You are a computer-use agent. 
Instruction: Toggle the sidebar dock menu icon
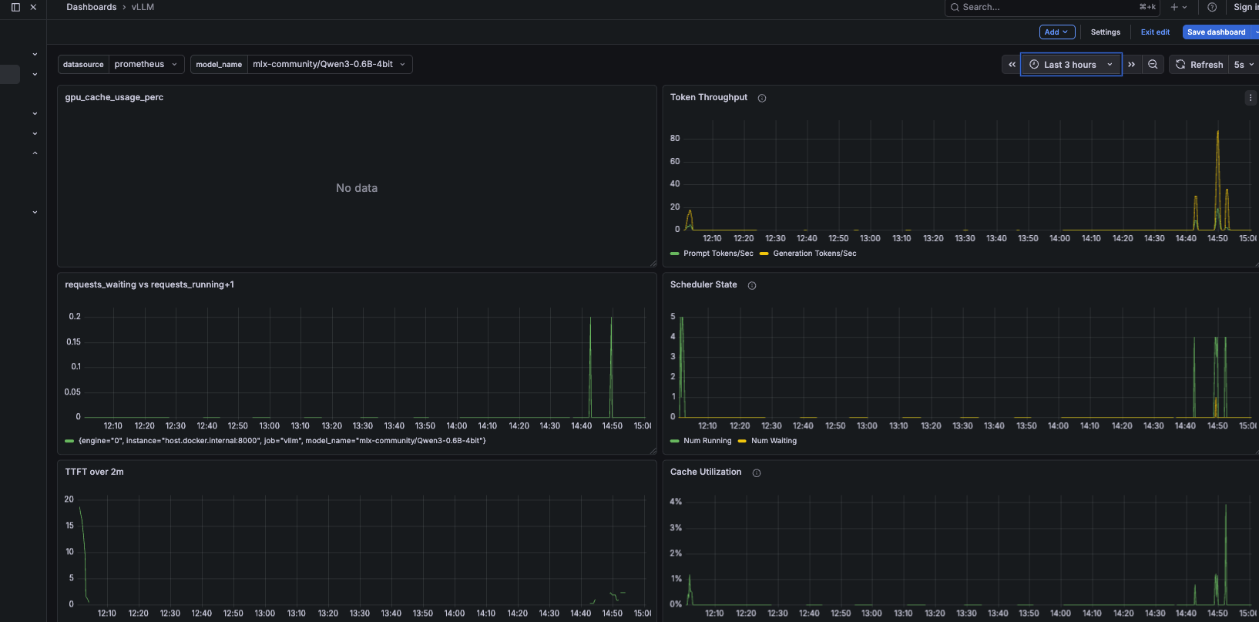pyautogui.click(x=15, y=7)
